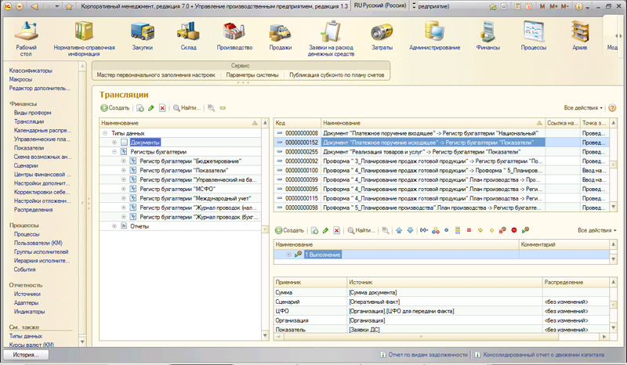Click the help question mark icon
627x365 pixels.
(x=612, y=107)
